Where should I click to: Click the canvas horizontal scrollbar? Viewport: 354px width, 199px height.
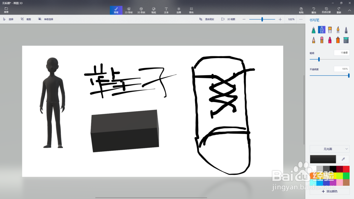coord(151,198)
